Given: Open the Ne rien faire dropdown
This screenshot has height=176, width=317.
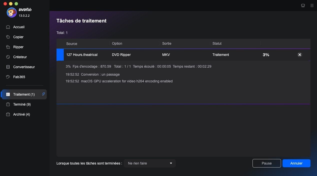Looking at the screenshot, I should 149,163.
